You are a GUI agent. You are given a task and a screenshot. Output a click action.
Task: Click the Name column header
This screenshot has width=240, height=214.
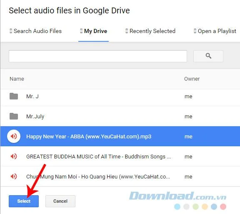(x=17, y=79)
